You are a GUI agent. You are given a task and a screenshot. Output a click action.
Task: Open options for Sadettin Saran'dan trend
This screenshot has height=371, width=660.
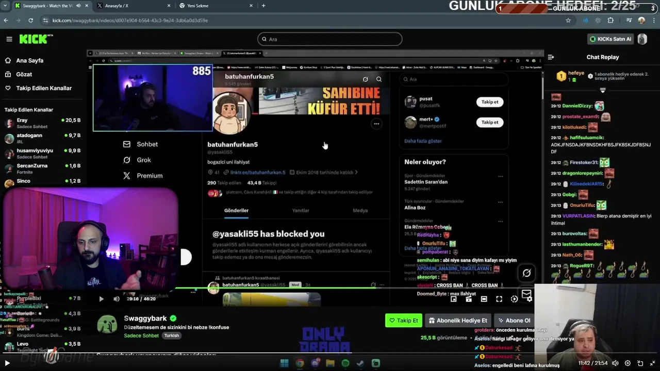pyautogui.click(x=500, y=176)
